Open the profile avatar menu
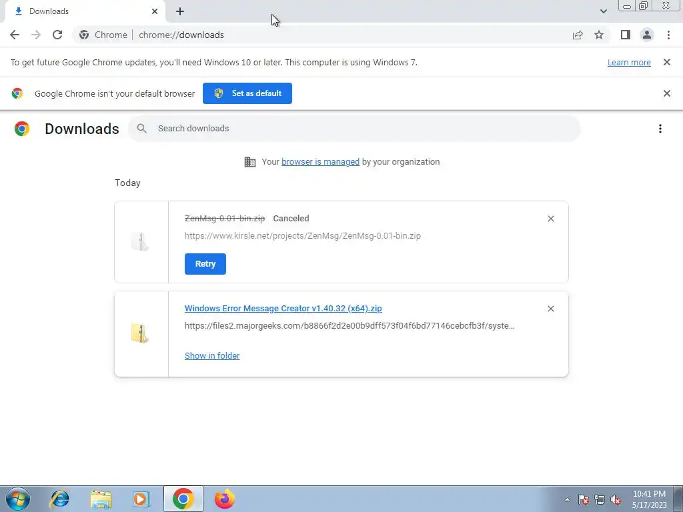 point(647,35)
